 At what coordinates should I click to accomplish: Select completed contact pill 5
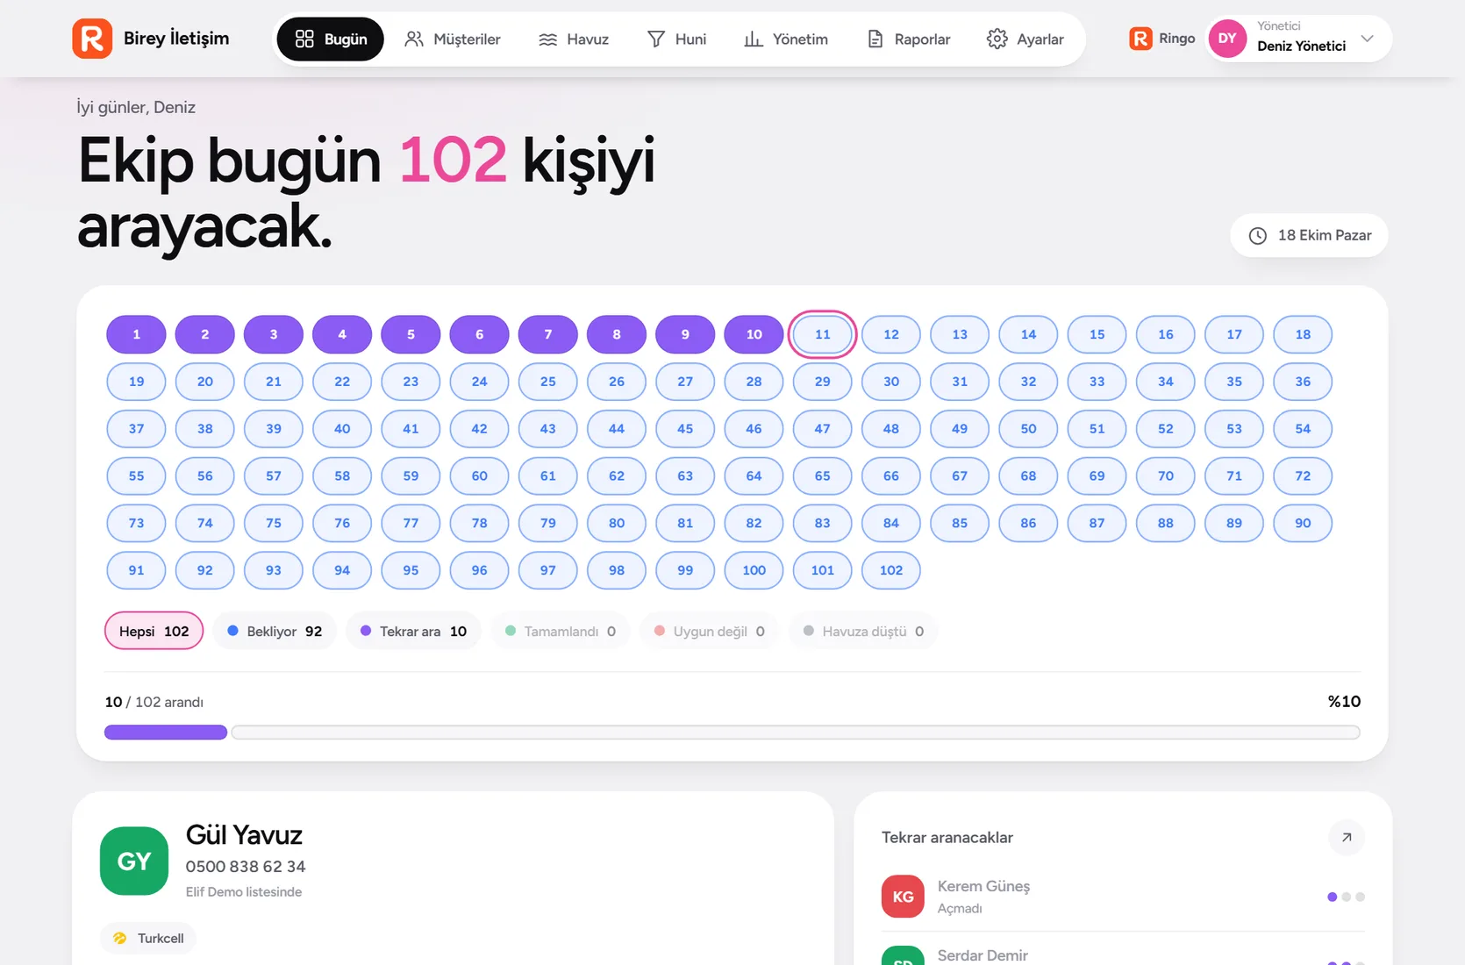(x=411, y=334)
